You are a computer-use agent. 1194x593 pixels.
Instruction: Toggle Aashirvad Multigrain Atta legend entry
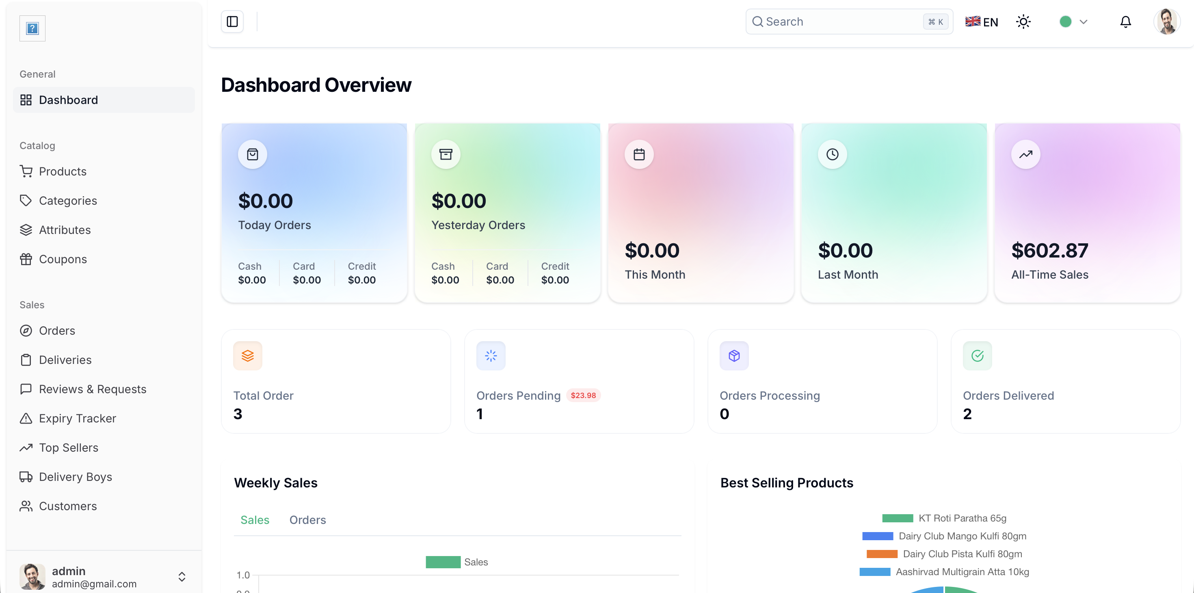tap(944, 571)
